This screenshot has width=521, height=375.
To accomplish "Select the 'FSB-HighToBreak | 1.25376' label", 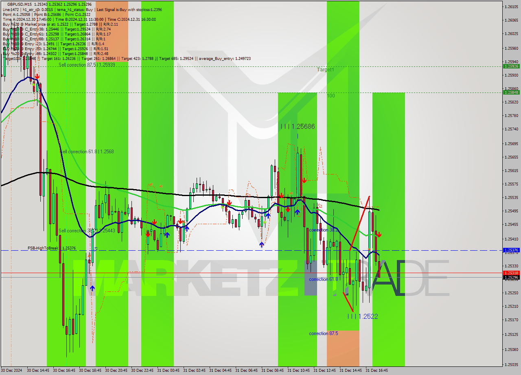I will click(52, 248).
